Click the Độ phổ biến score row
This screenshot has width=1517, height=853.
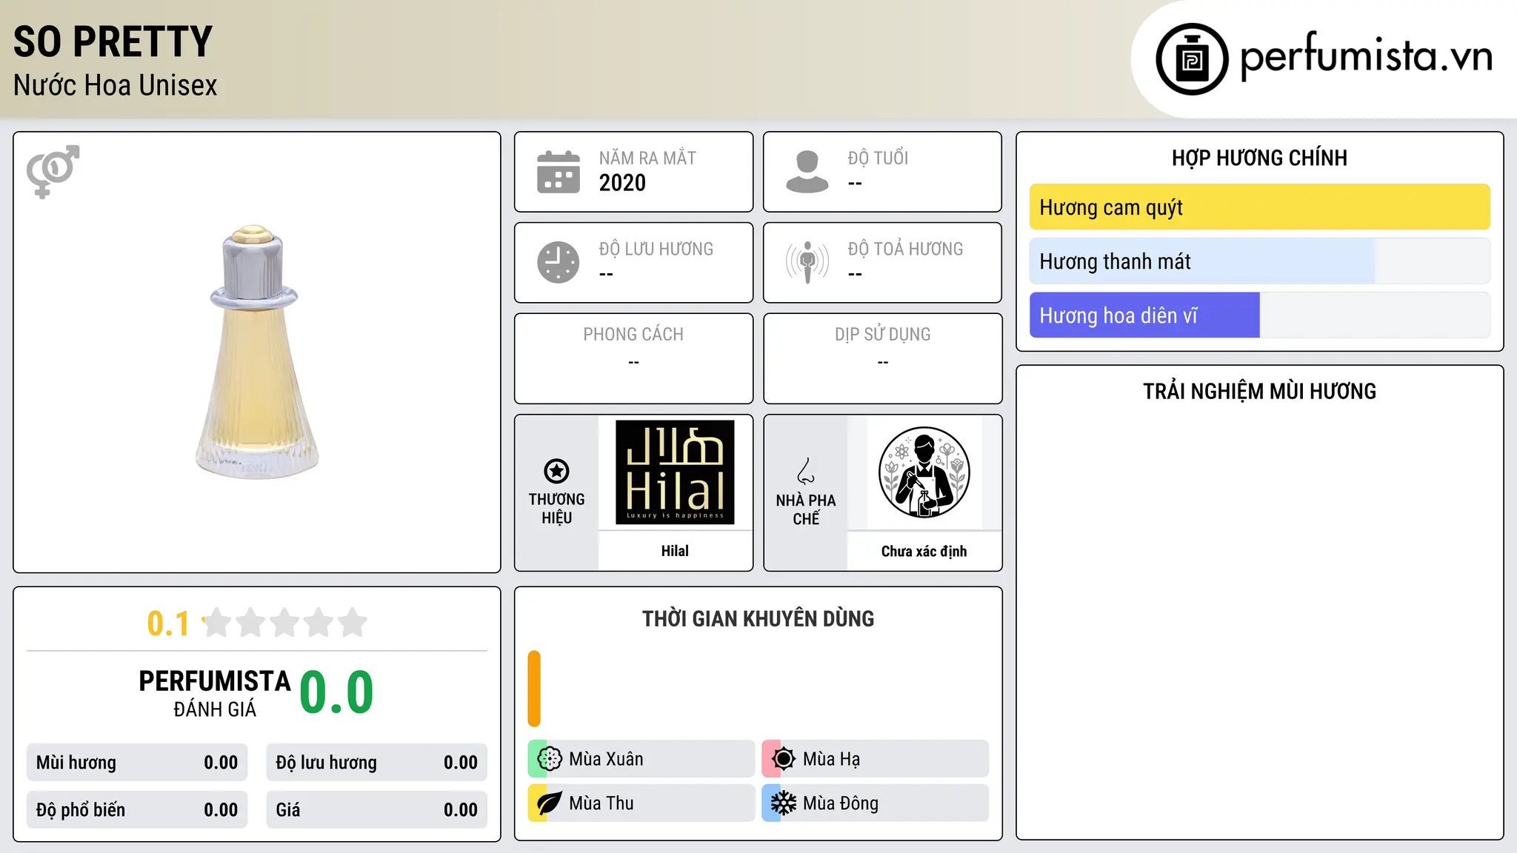point(137,810)
